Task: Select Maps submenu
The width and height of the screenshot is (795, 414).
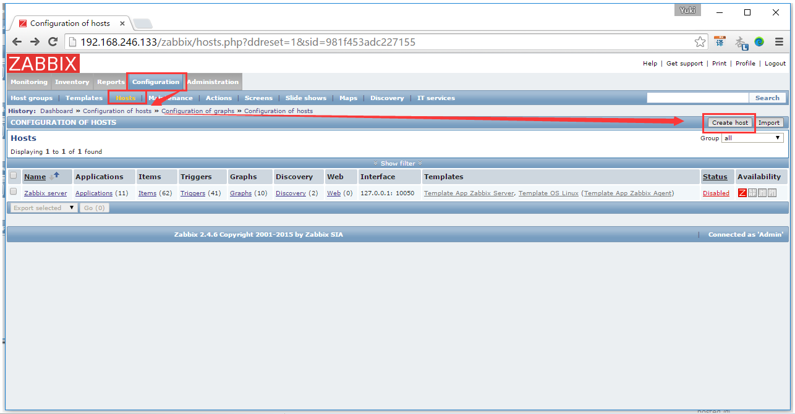Action: tap(348, 98)
